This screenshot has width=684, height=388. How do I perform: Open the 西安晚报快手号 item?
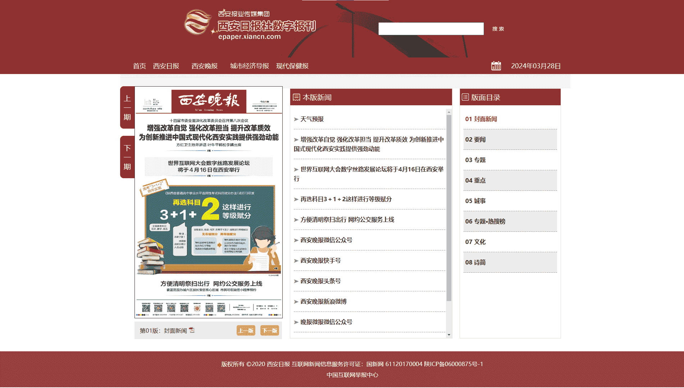[x=320, y=261]
